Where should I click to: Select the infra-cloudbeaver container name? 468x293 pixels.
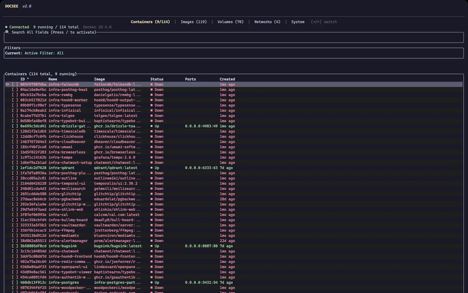(x=67, y=142)
